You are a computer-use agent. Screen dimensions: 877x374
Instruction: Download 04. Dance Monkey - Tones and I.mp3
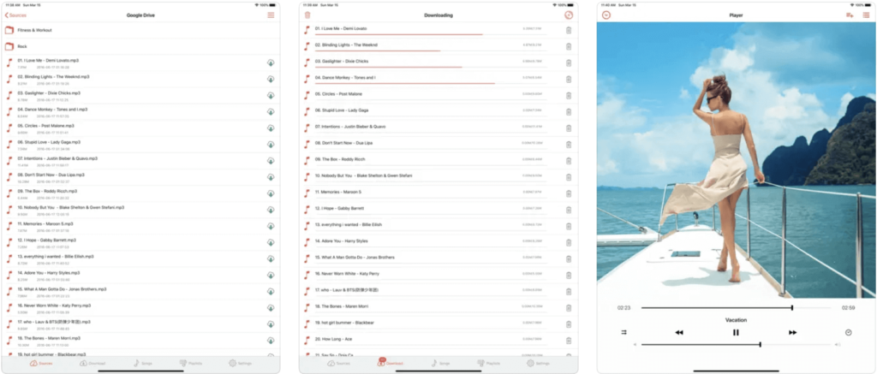[270, 112]
